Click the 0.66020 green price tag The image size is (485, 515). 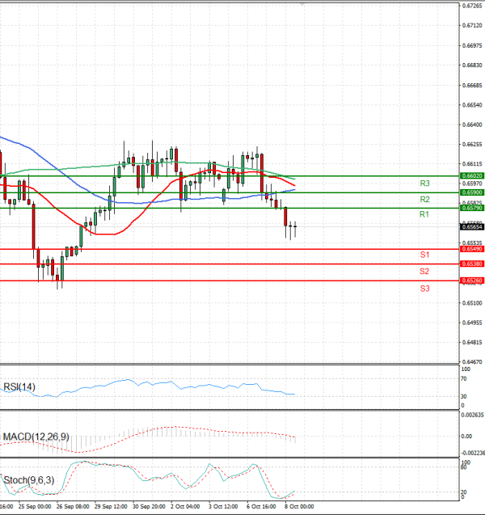tap(472, 175)
